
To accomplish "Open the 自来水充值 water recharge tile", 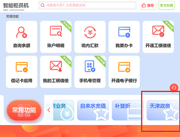I will [x=93, y=110].
